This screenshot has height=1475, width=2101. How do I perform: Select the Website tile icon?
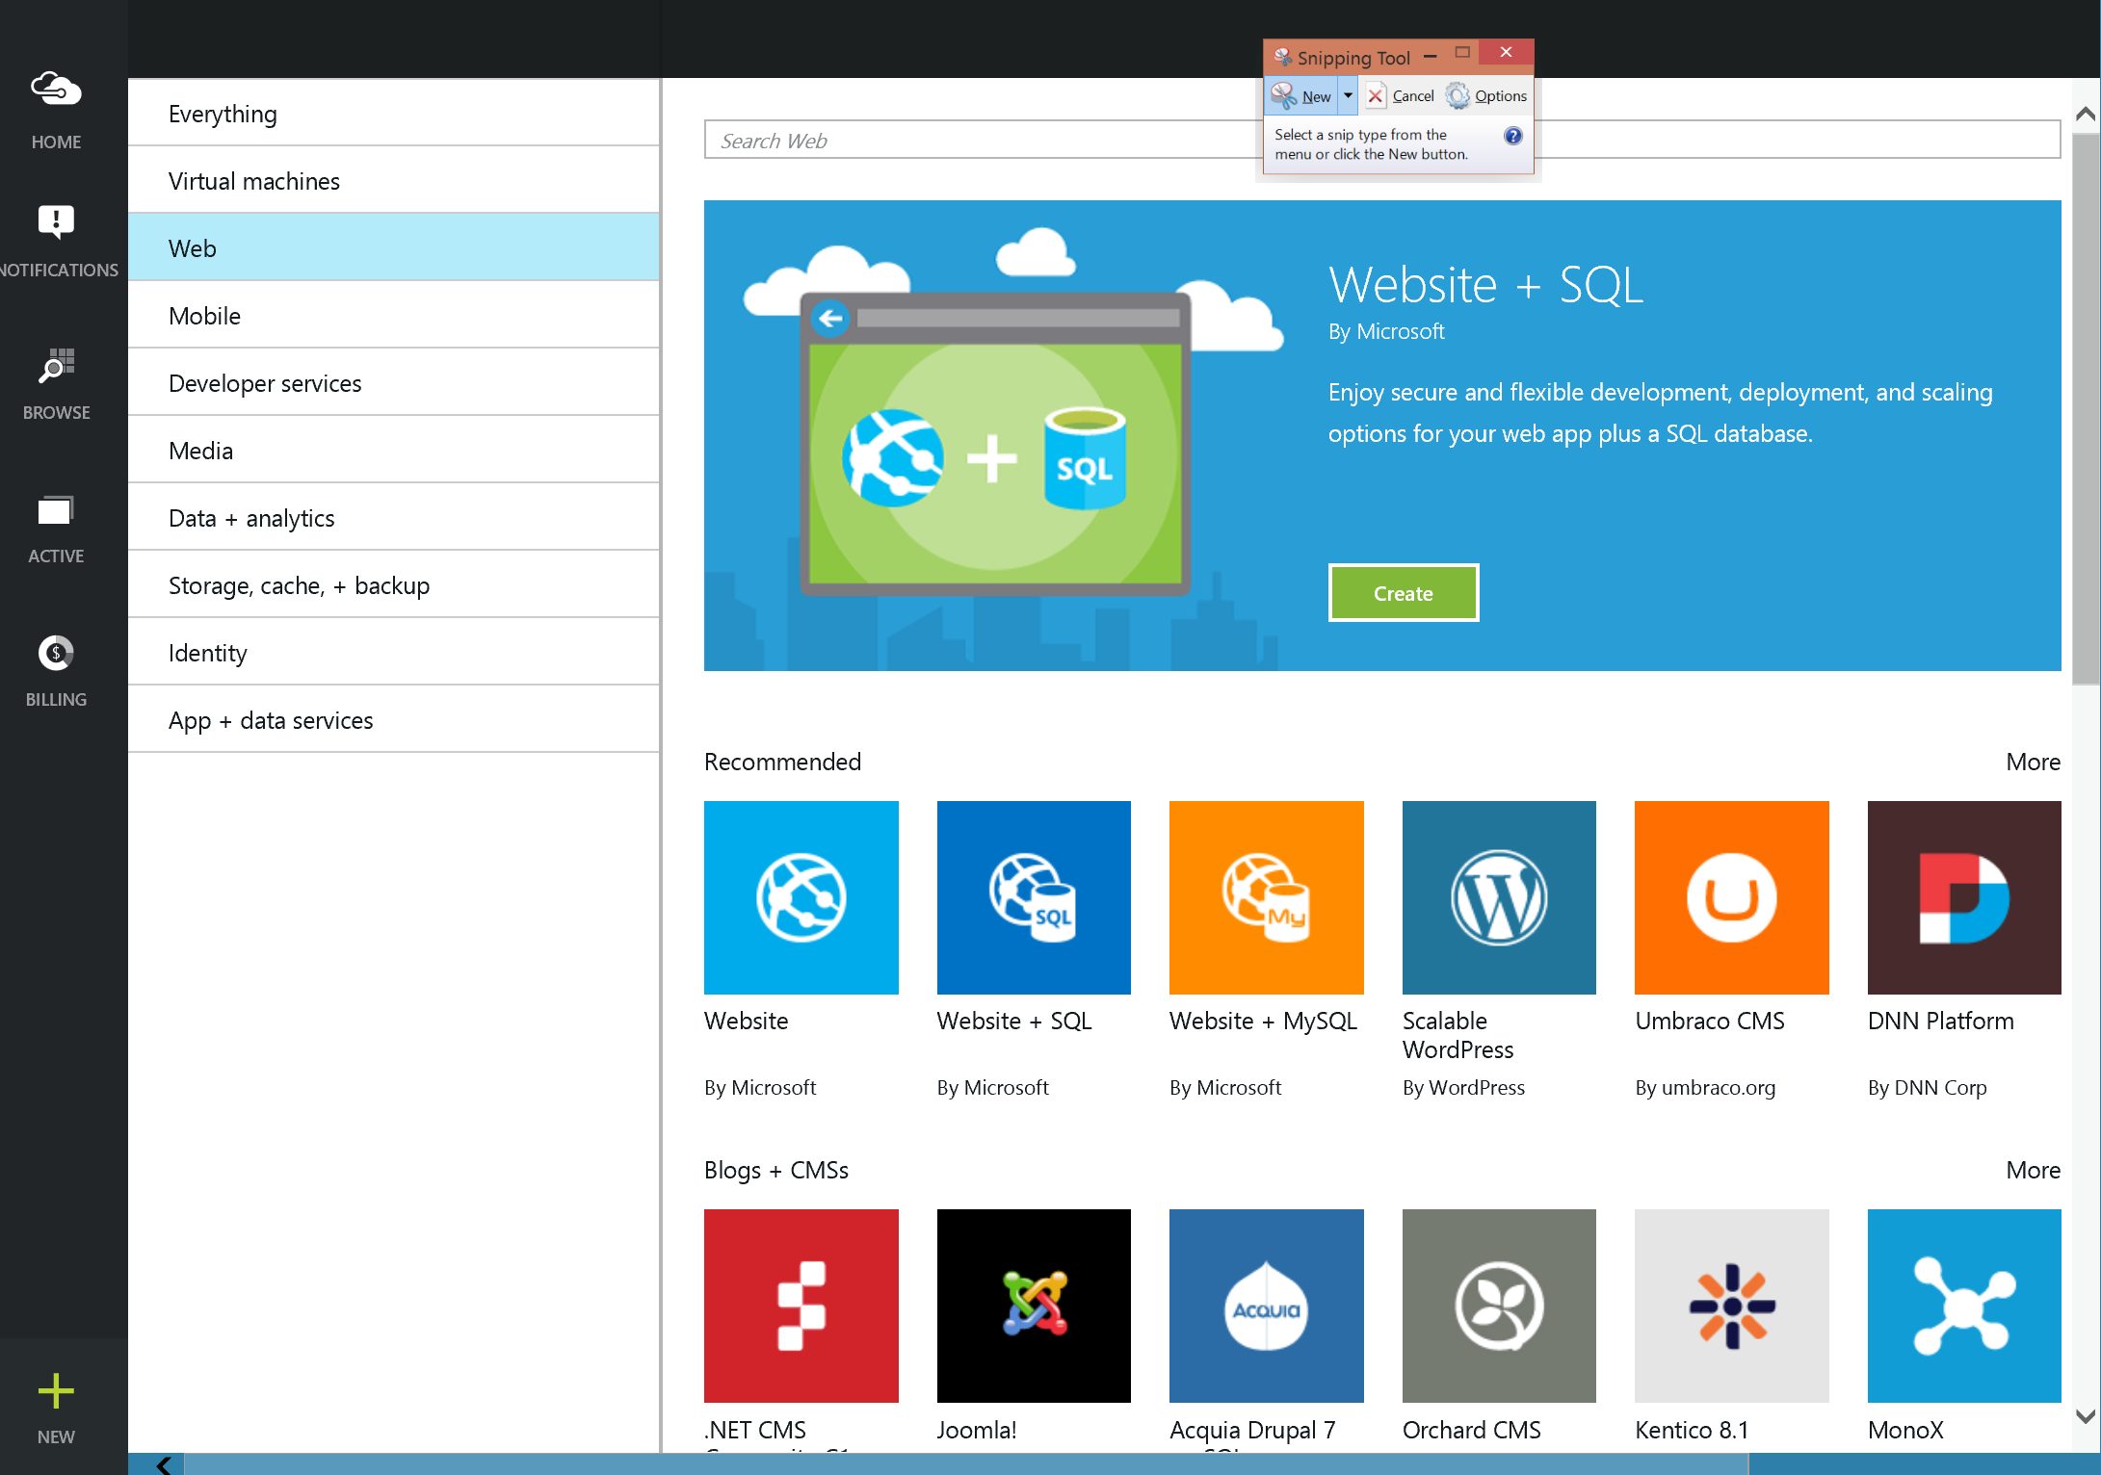(801, 897)
